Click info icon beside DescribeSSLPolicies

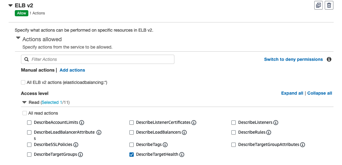point(76,145)
